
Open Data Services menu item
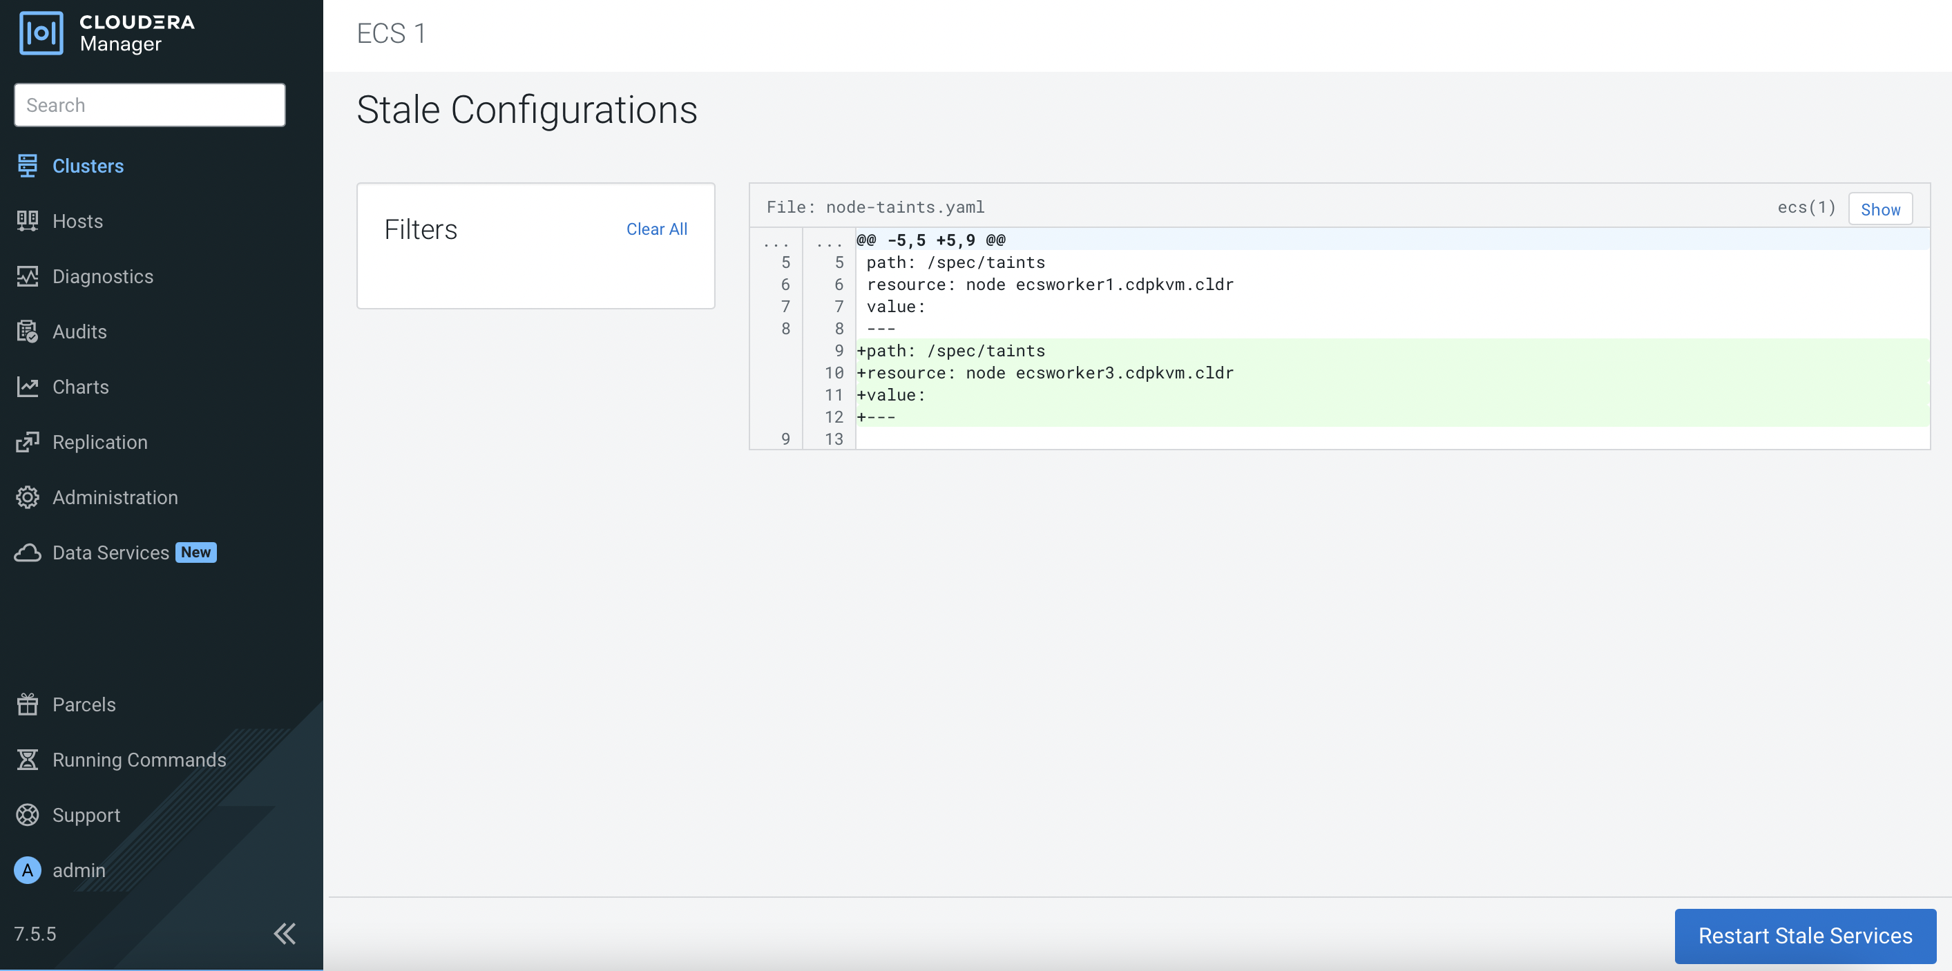click(111, 553)
